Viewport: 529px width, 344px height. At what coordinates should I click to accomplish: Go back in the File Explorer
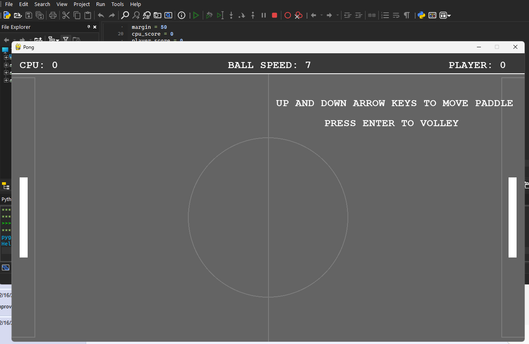(x=6, y=40)
